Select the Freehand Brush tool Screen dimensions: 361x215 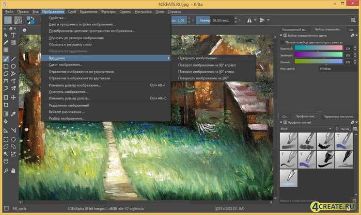tap(6, 59)
